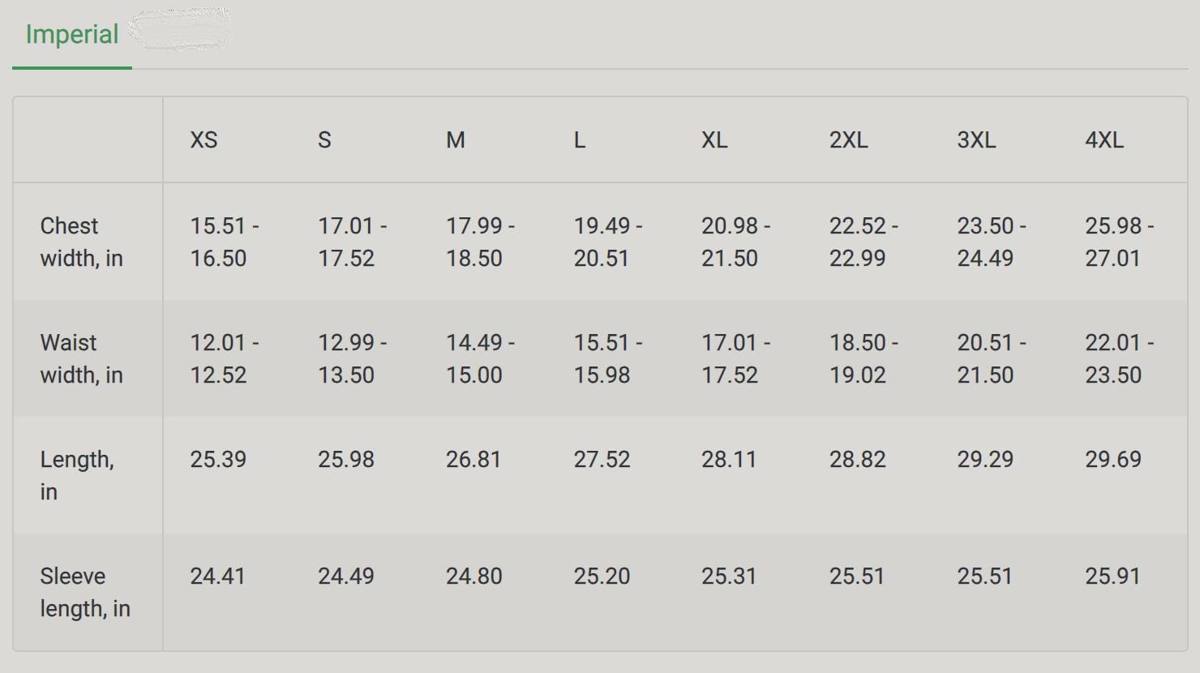Click L chest width 19.49 - 20.51
1200x673 pixels.
pyautogui.click(x=608, y=242)
